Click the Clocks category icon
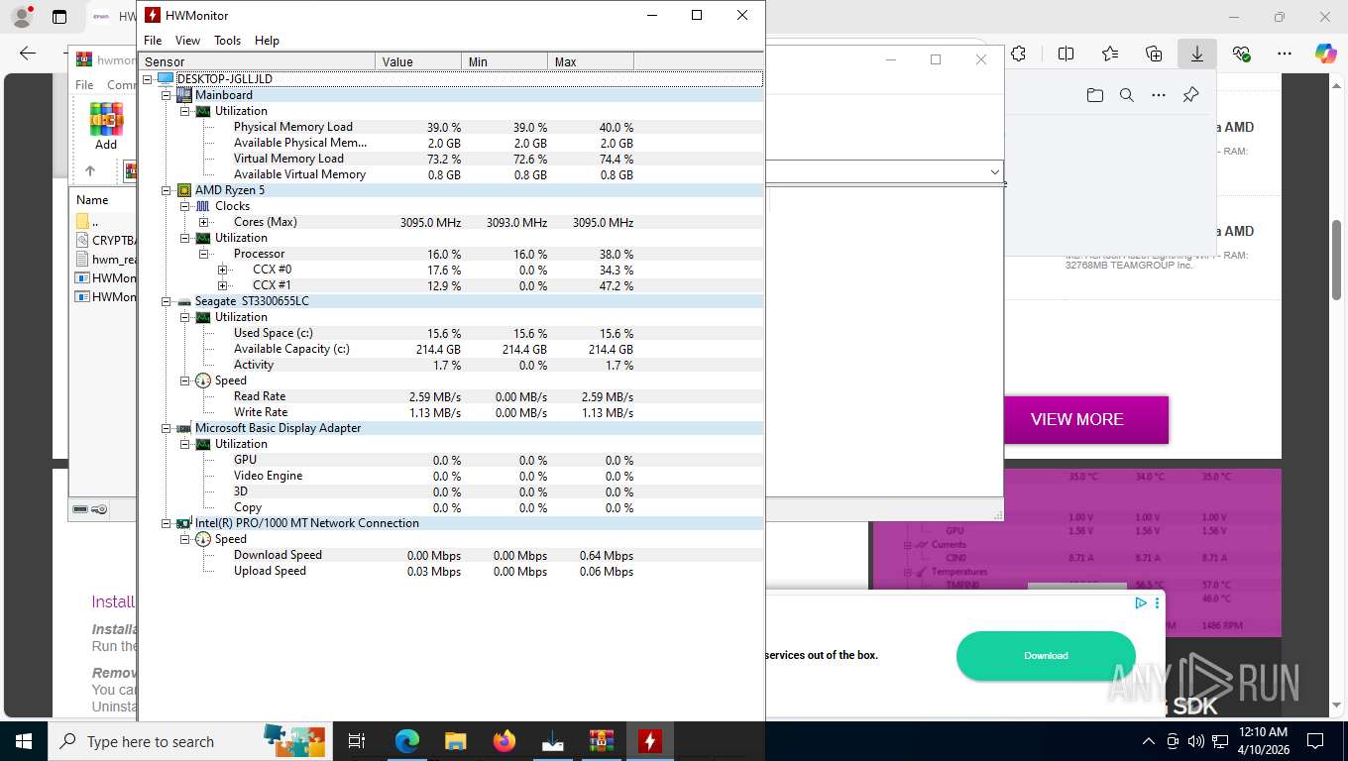This screenshot has height=761, width=1348. click(x=203, y=206)
